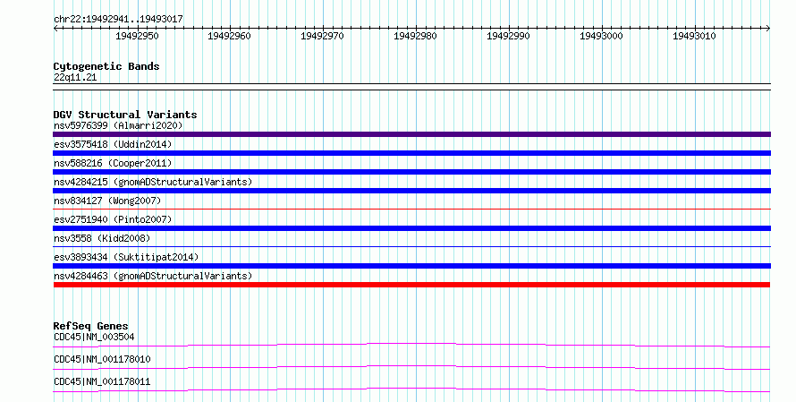Click the thin blue nsv3558 line

(411, 246)
